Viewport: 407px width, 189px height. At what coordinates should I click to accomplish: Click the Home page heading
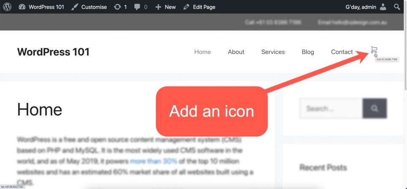pos(40,109)
